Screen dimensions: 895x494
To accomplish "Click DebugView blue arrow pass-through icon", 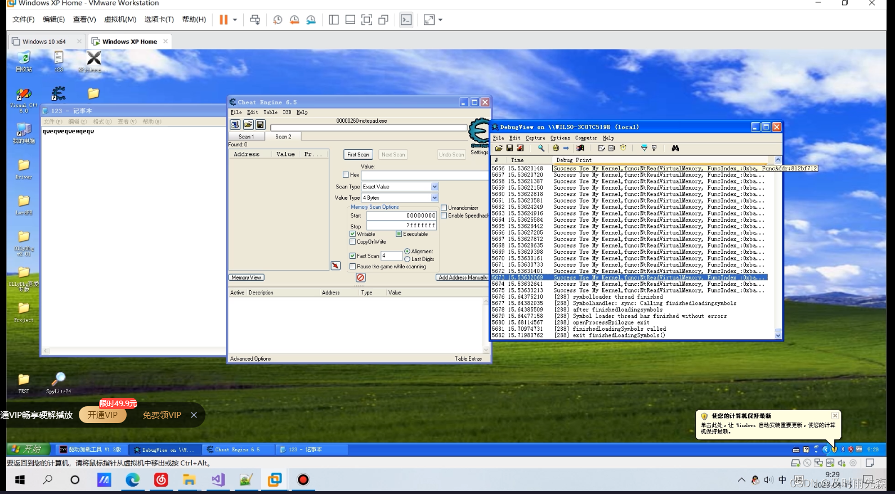I will click(566, 148).
